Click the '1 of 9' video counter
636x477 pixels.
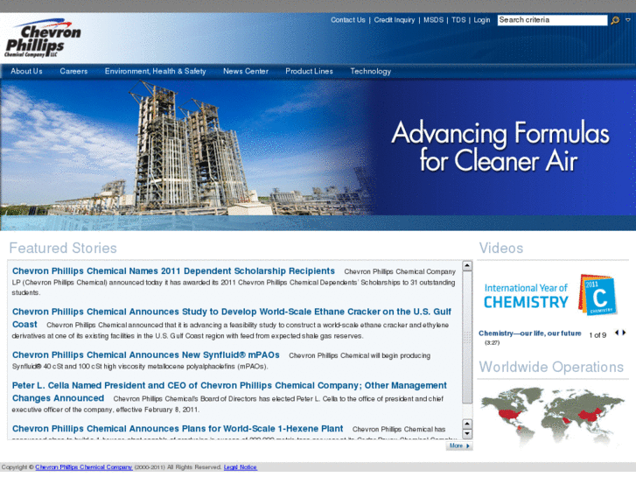click(x=598, y=335)
